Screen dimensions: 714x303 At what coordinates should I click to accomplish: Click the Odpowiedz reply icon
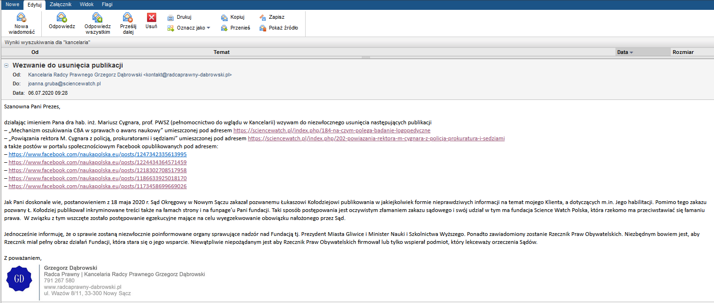[61, 18]
